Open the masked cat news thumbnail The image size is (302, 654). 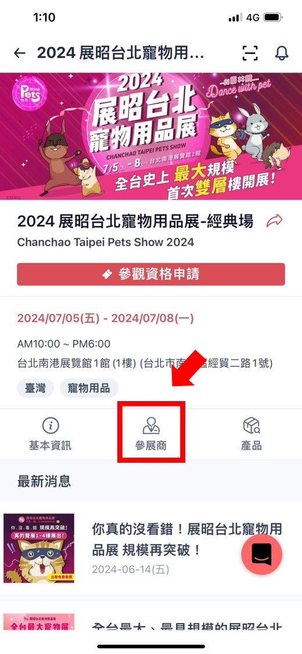click(x=39, y=548)
